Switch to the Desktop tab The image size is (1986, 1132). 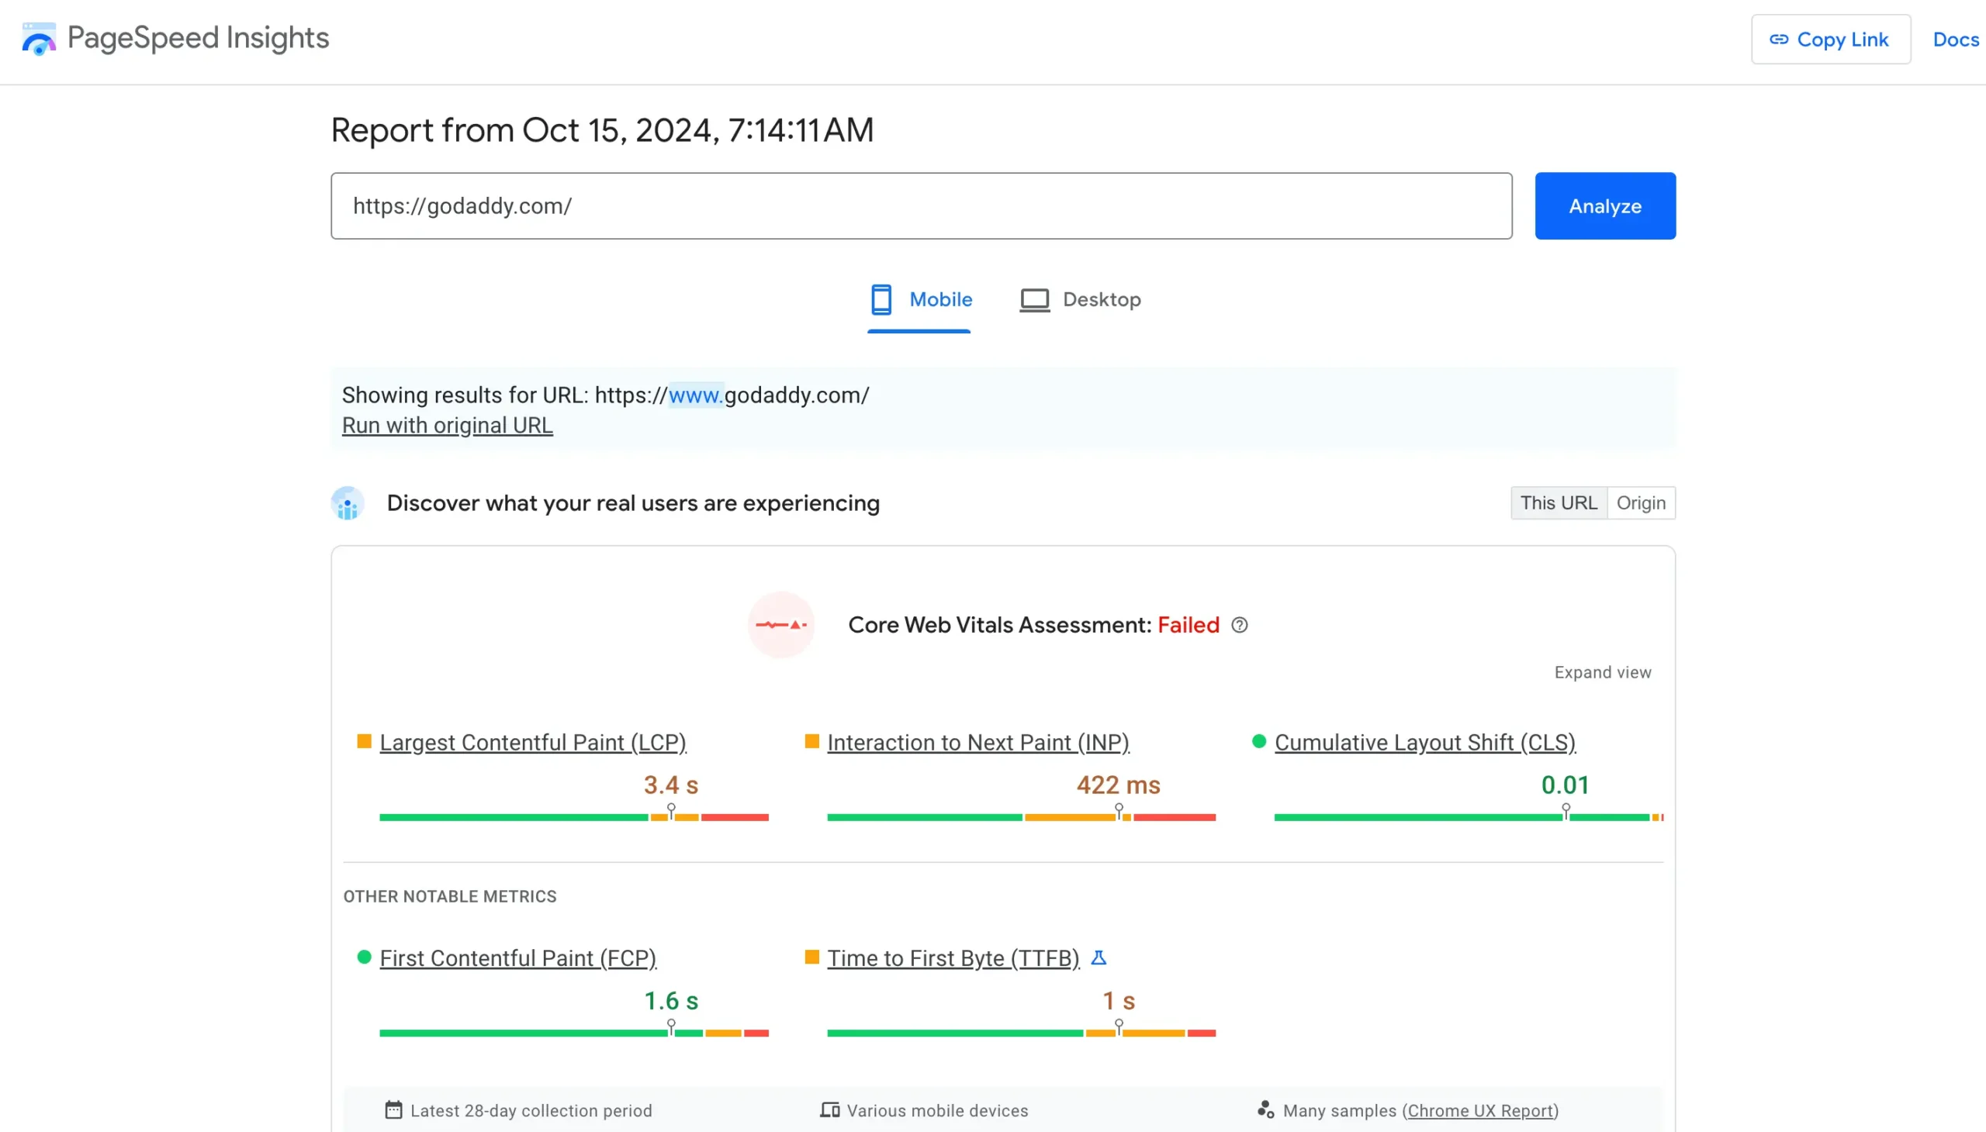[1080, 300]
